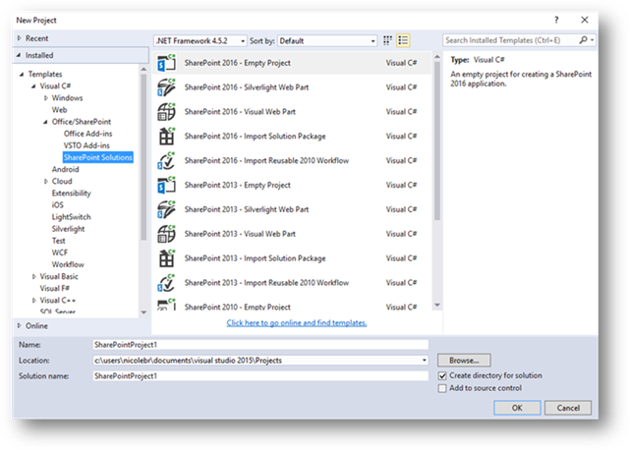Click the Cancel button
The height and width of the screenshot is (450, 629).
[568, 408]
